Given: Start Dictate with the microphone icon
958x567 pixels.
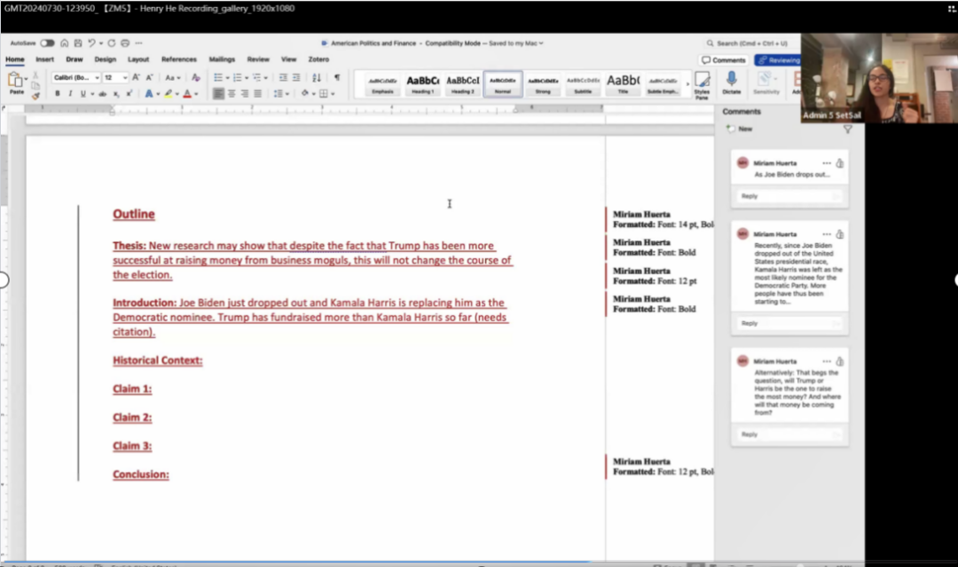Looking at the screenshot, I should (731, 83).
